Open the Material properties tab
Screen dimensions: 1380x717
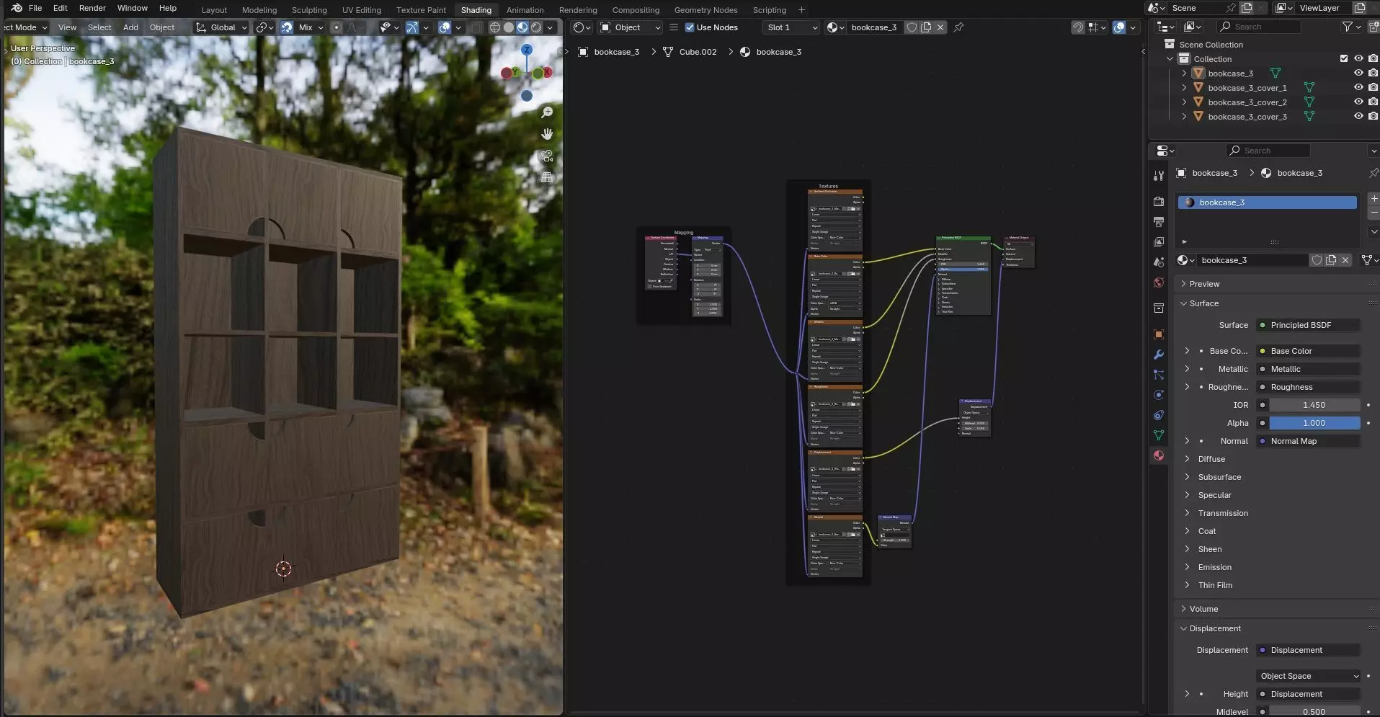1159,455
